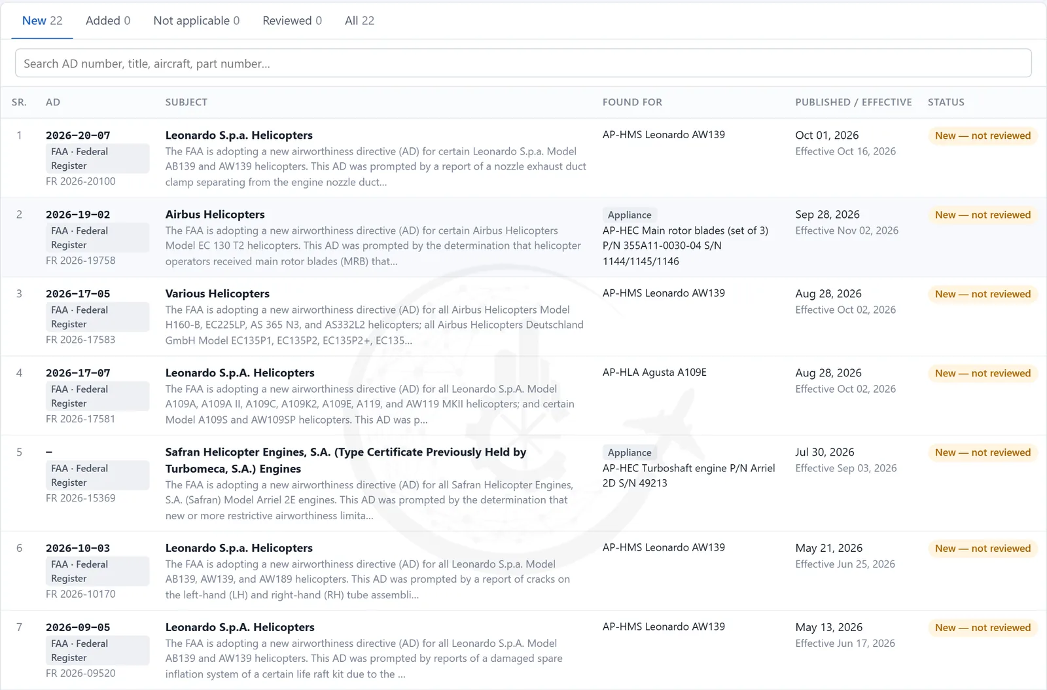This screenshot has height=690, width=1047.
Task: Click the Appliance tag in Airbus Helicopters row
Action: (630, 215)
